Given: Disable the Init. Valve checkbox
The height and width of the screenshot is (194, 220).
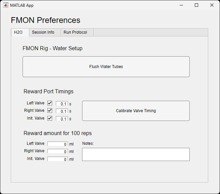Looking at the screenshot, I should (50, 118).
